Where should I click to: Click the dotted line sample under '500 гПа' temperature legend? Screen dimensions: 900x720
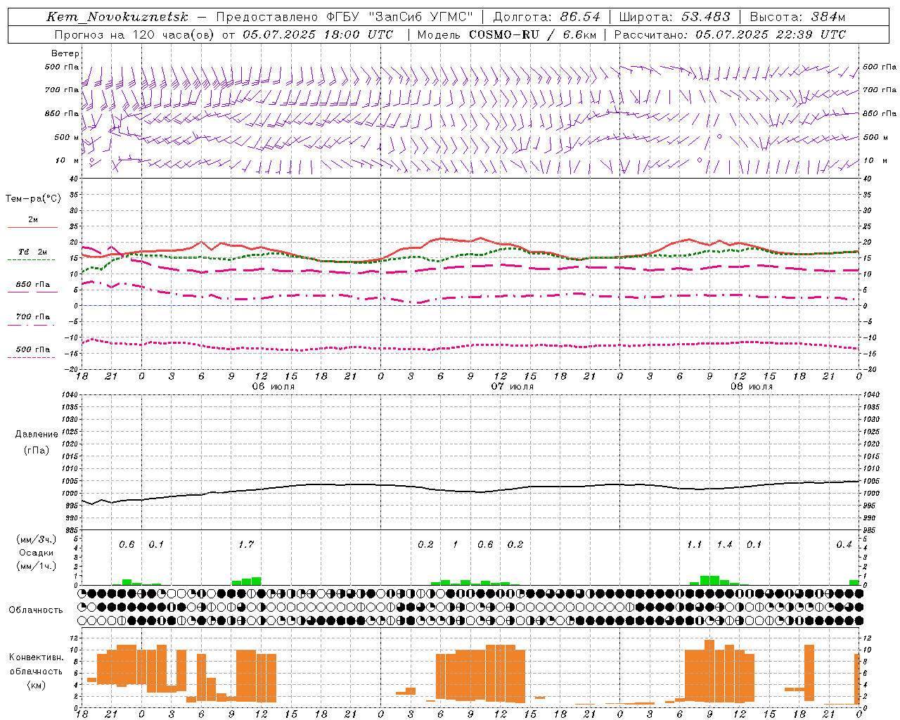point(32,357)
